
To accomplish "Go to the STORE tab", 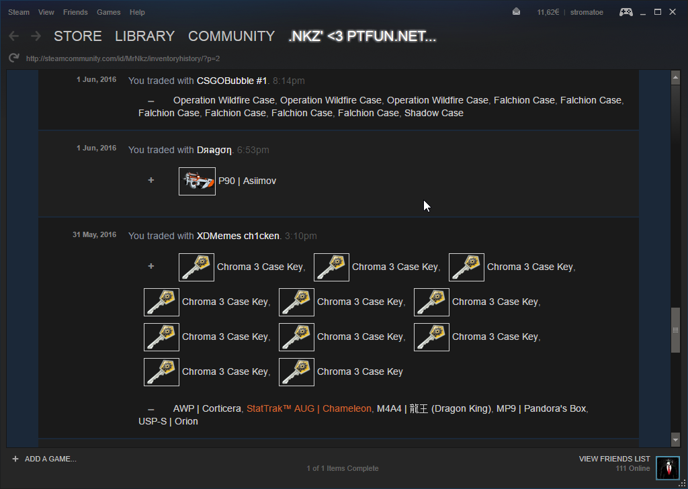I will coord(78,36).
